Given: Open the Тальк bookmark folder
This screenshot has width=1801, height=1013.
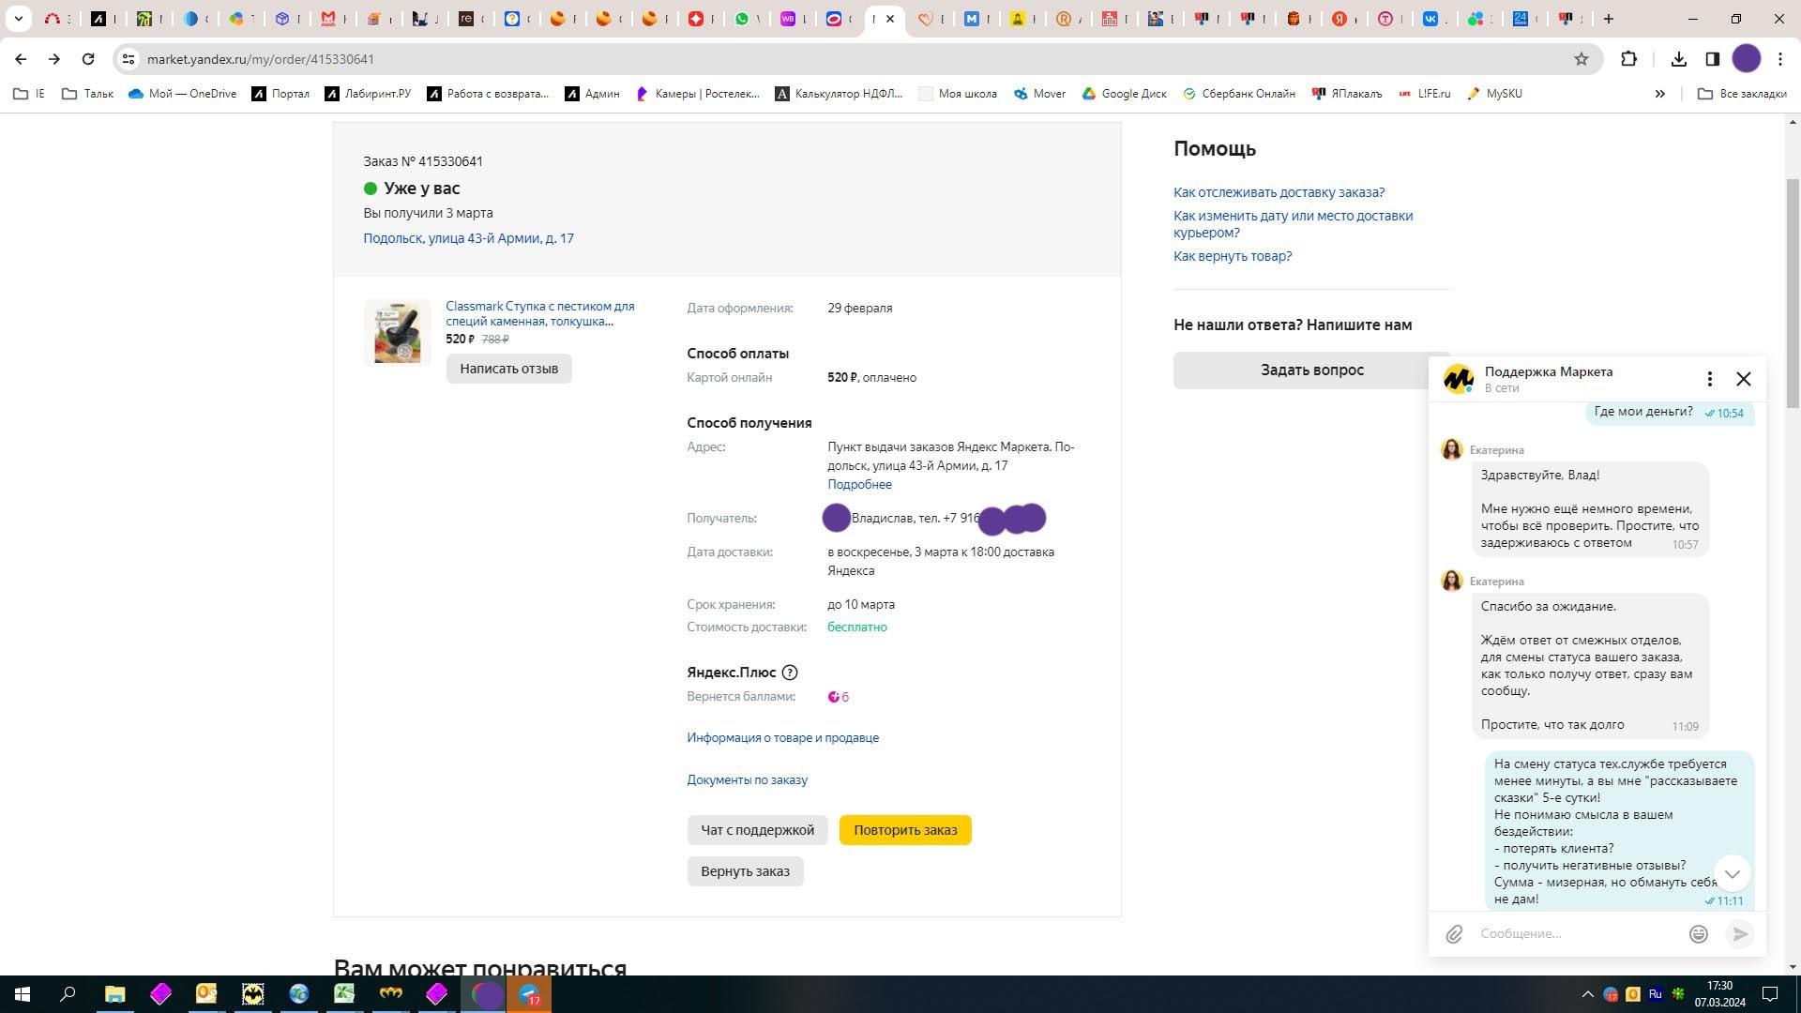Looking at the screenshot, I should 87,94.
